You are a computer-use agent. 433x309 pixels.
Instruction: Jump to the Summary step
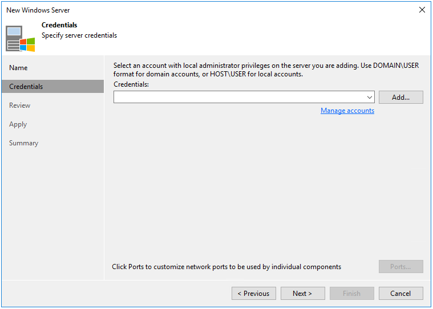coord(24,143)
